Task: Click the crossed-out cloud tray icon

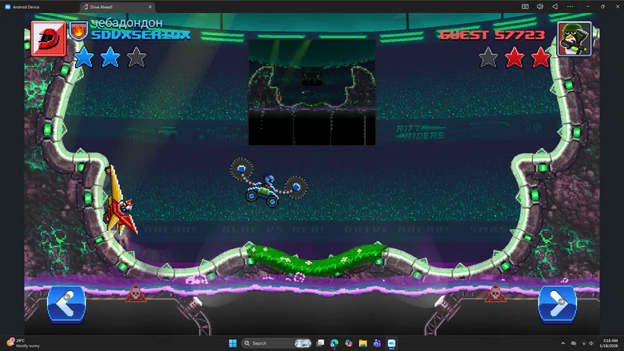Action: click(x=573, y=343)
